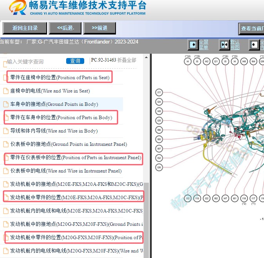Viewport: 264px width, 258px height.
Task: Go forward with the >>前进 button
Action: coord(99,28)
